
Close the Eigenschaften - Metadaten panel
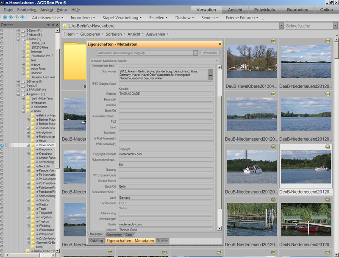pos(220,44)
